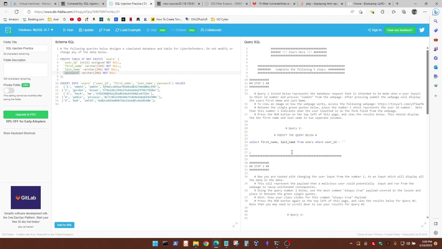This screenshot has height=249, width=442.
Task: Open the Bing chat sidebar icon
Action: tap(435, 12)
